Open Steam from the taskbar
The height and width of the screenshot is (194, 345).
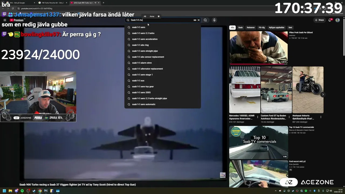[34, 191]
